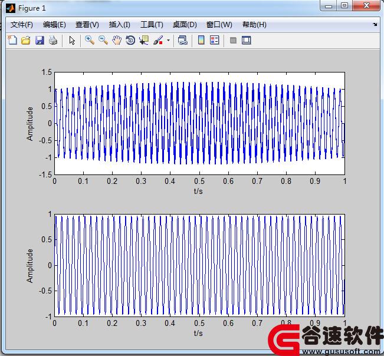Open the 桌面(D) menu
384x356 pixels.
pyautogui.click(x=185, y=25)
